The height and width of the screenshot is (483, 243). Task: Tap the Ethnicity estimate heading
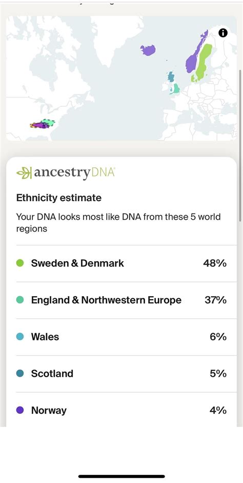pyautogui.click(x=59, y=198)
